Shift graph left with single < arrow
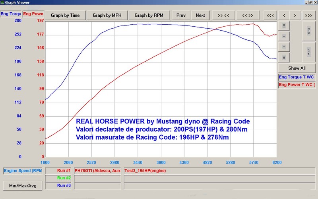 pos(284,15)
